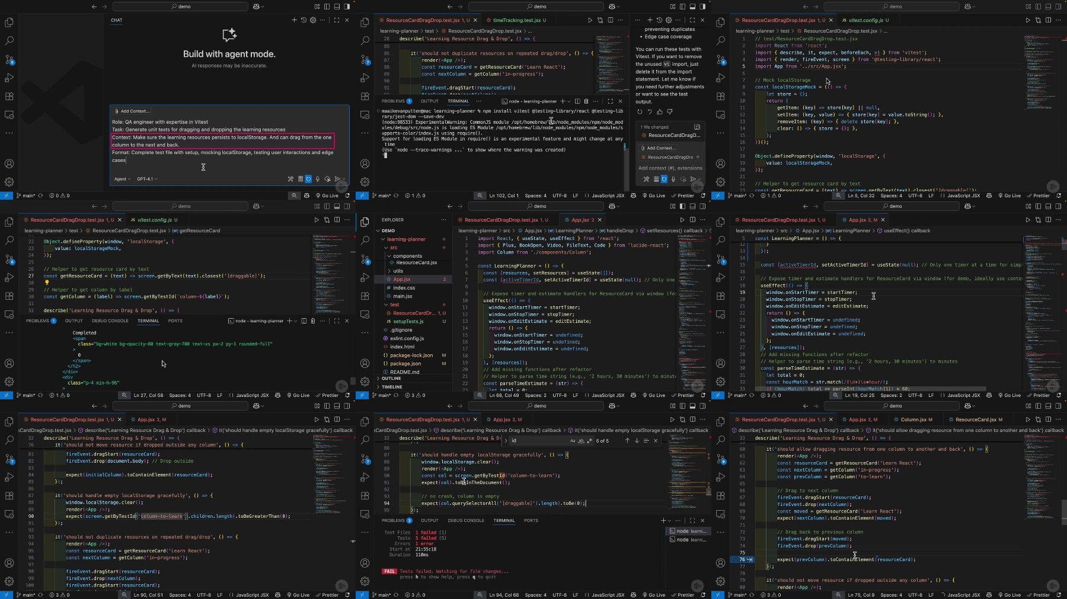Kill terminal trash icon in npm install window

(x=586, y=101)
